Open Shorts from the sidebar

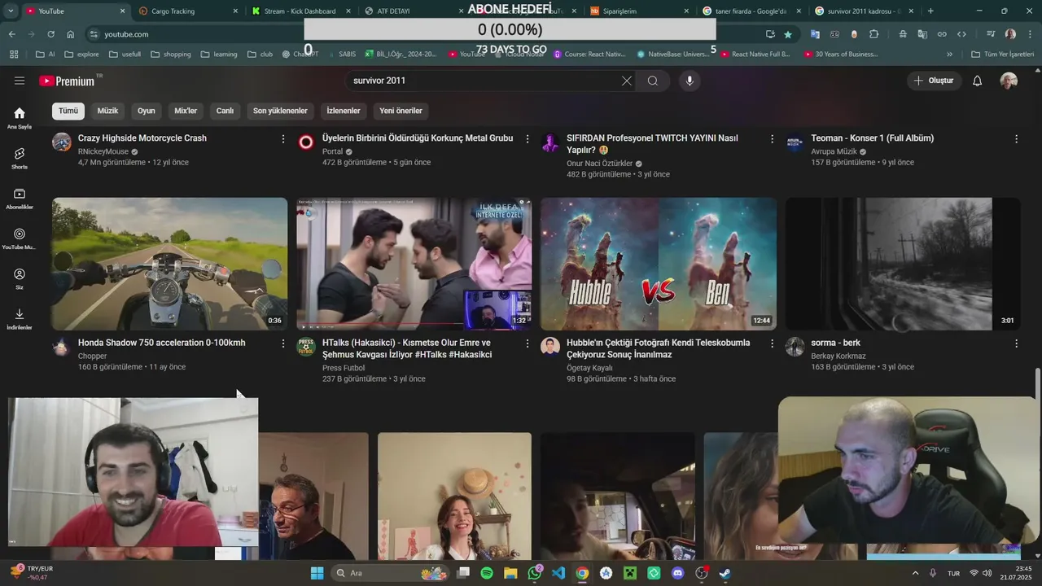coord(20,158)
